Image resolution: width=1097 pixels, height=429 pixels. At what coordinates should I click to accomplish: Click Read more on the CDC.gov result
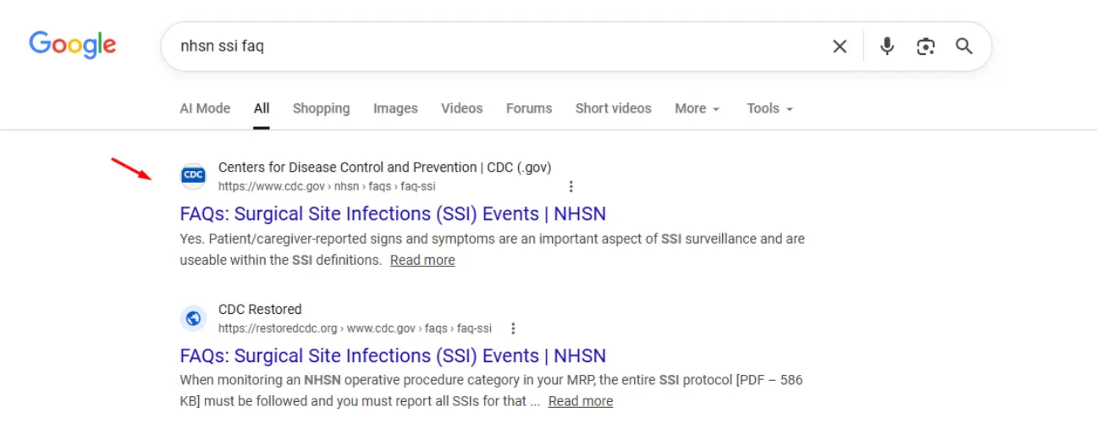(x=422, y=260)
